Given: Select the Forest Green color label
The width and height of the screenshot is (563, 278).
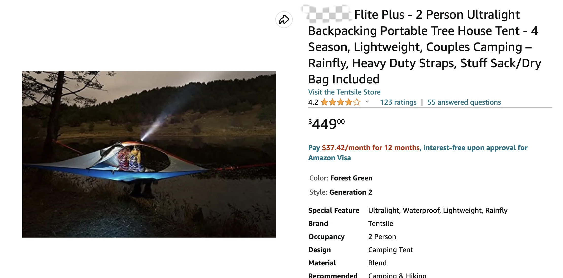Looking at the screenshot, I should pos(351,178).
